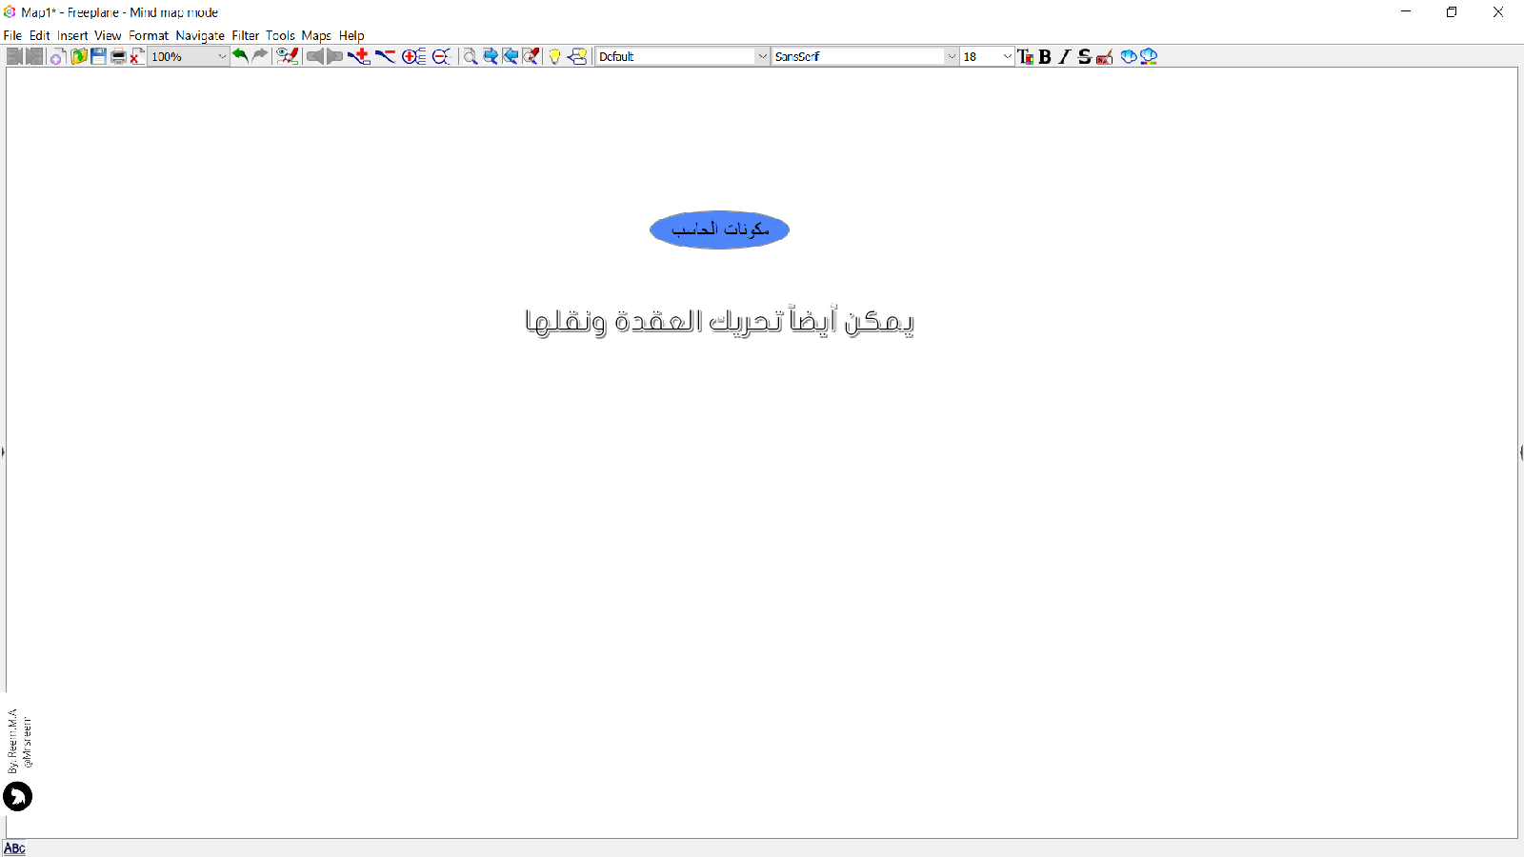1524x857 pixels.
Task: Click the Find magnifier icon
Action: click(x=470, y=57)
